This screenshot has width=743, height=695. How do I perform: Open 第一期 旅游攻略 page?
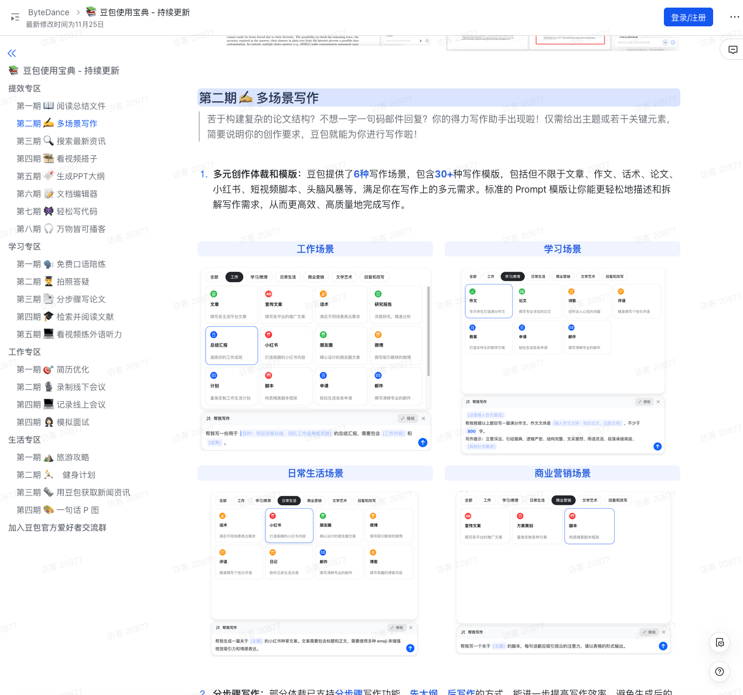pos(53,457)
